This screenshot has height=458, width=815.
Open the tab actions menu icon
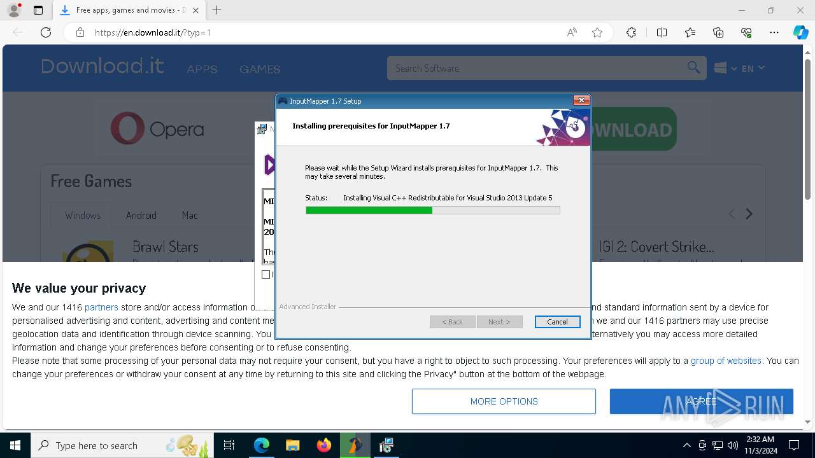click(38, 10)
